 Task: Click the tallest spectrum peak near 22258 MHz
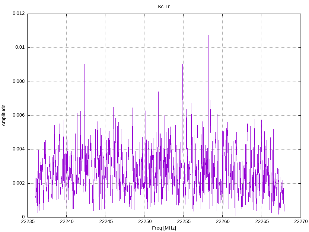click(x=209, y=35)
